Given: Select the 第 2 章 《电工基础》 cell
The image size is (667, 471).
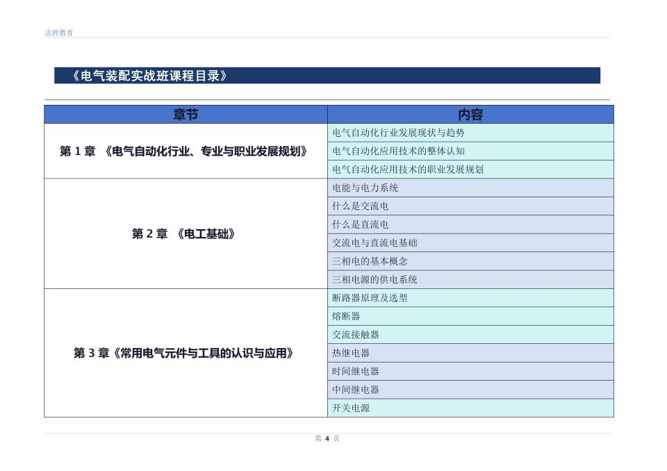Looking at the screenshot, I should click(186, 233).
